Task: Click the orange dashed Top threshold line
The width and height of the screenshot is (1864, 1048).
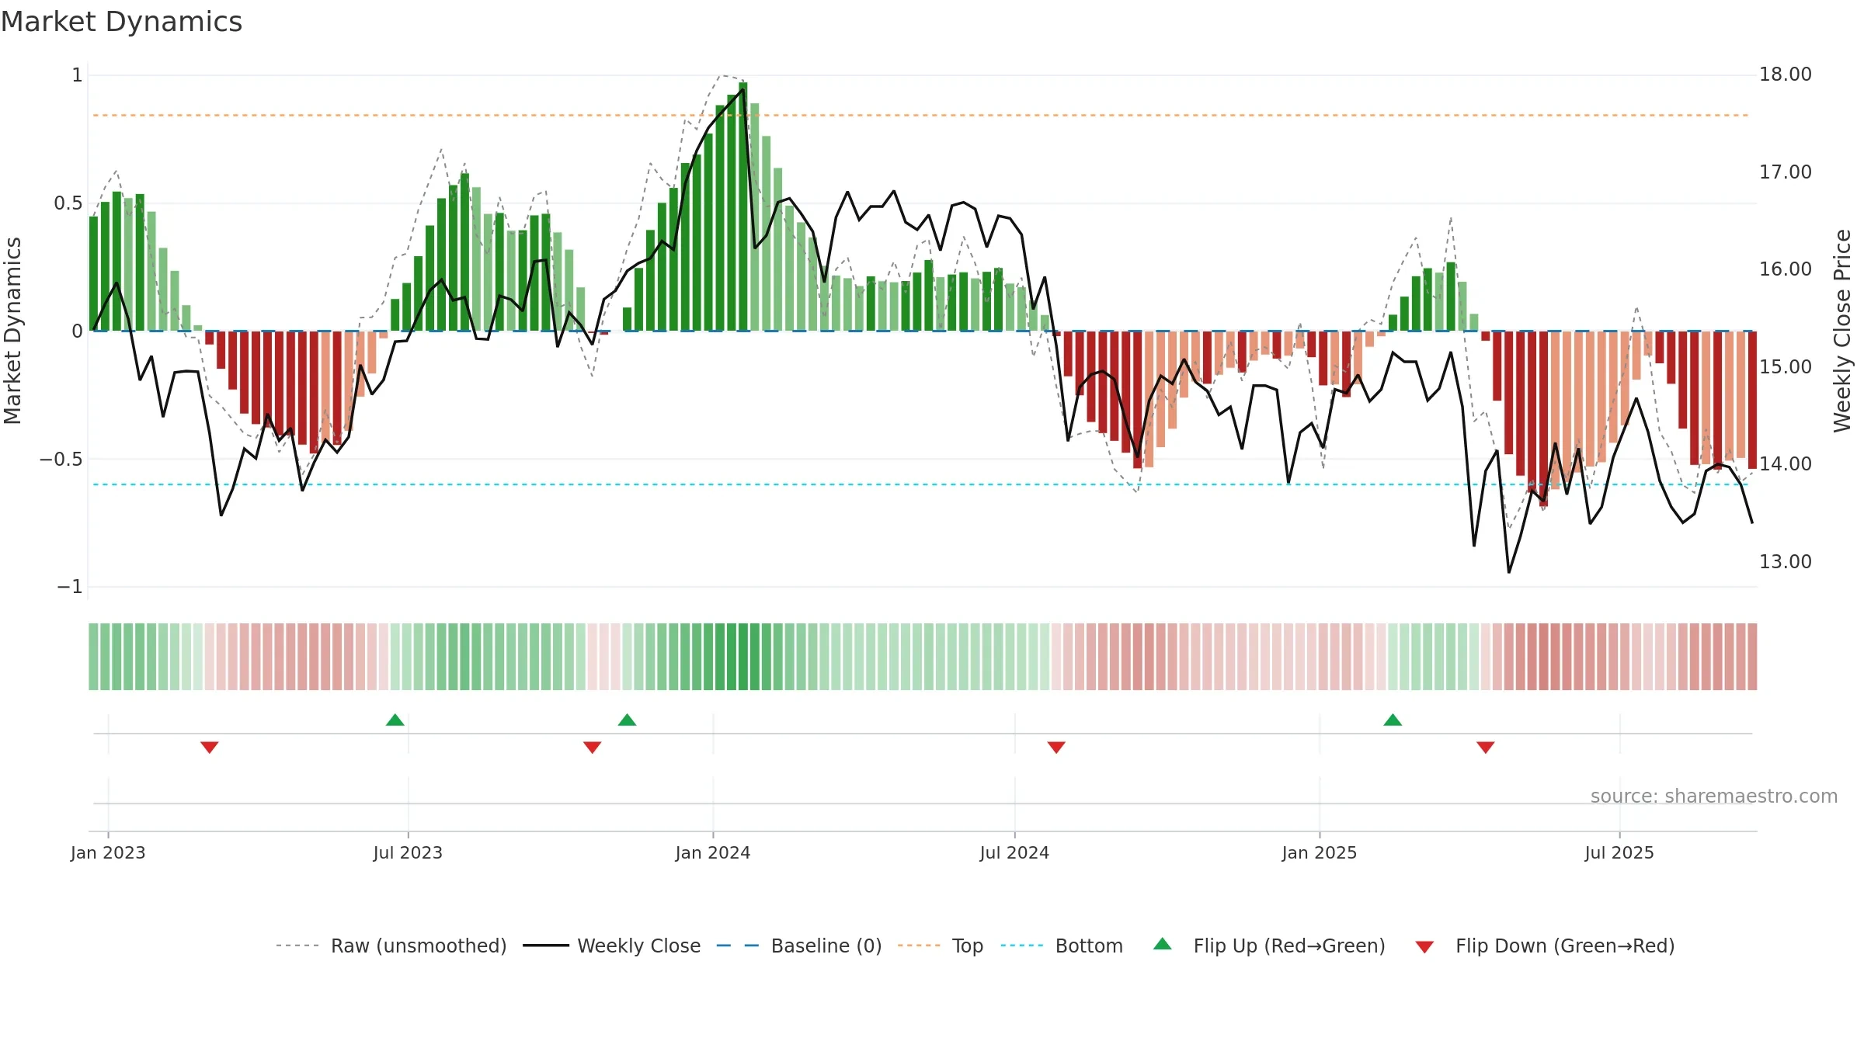Action: (x=920, y=116)
